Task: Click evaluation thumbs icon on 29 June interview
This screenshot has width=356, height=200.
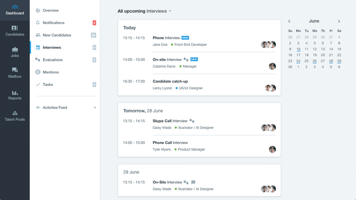Action: pos(186,182)
